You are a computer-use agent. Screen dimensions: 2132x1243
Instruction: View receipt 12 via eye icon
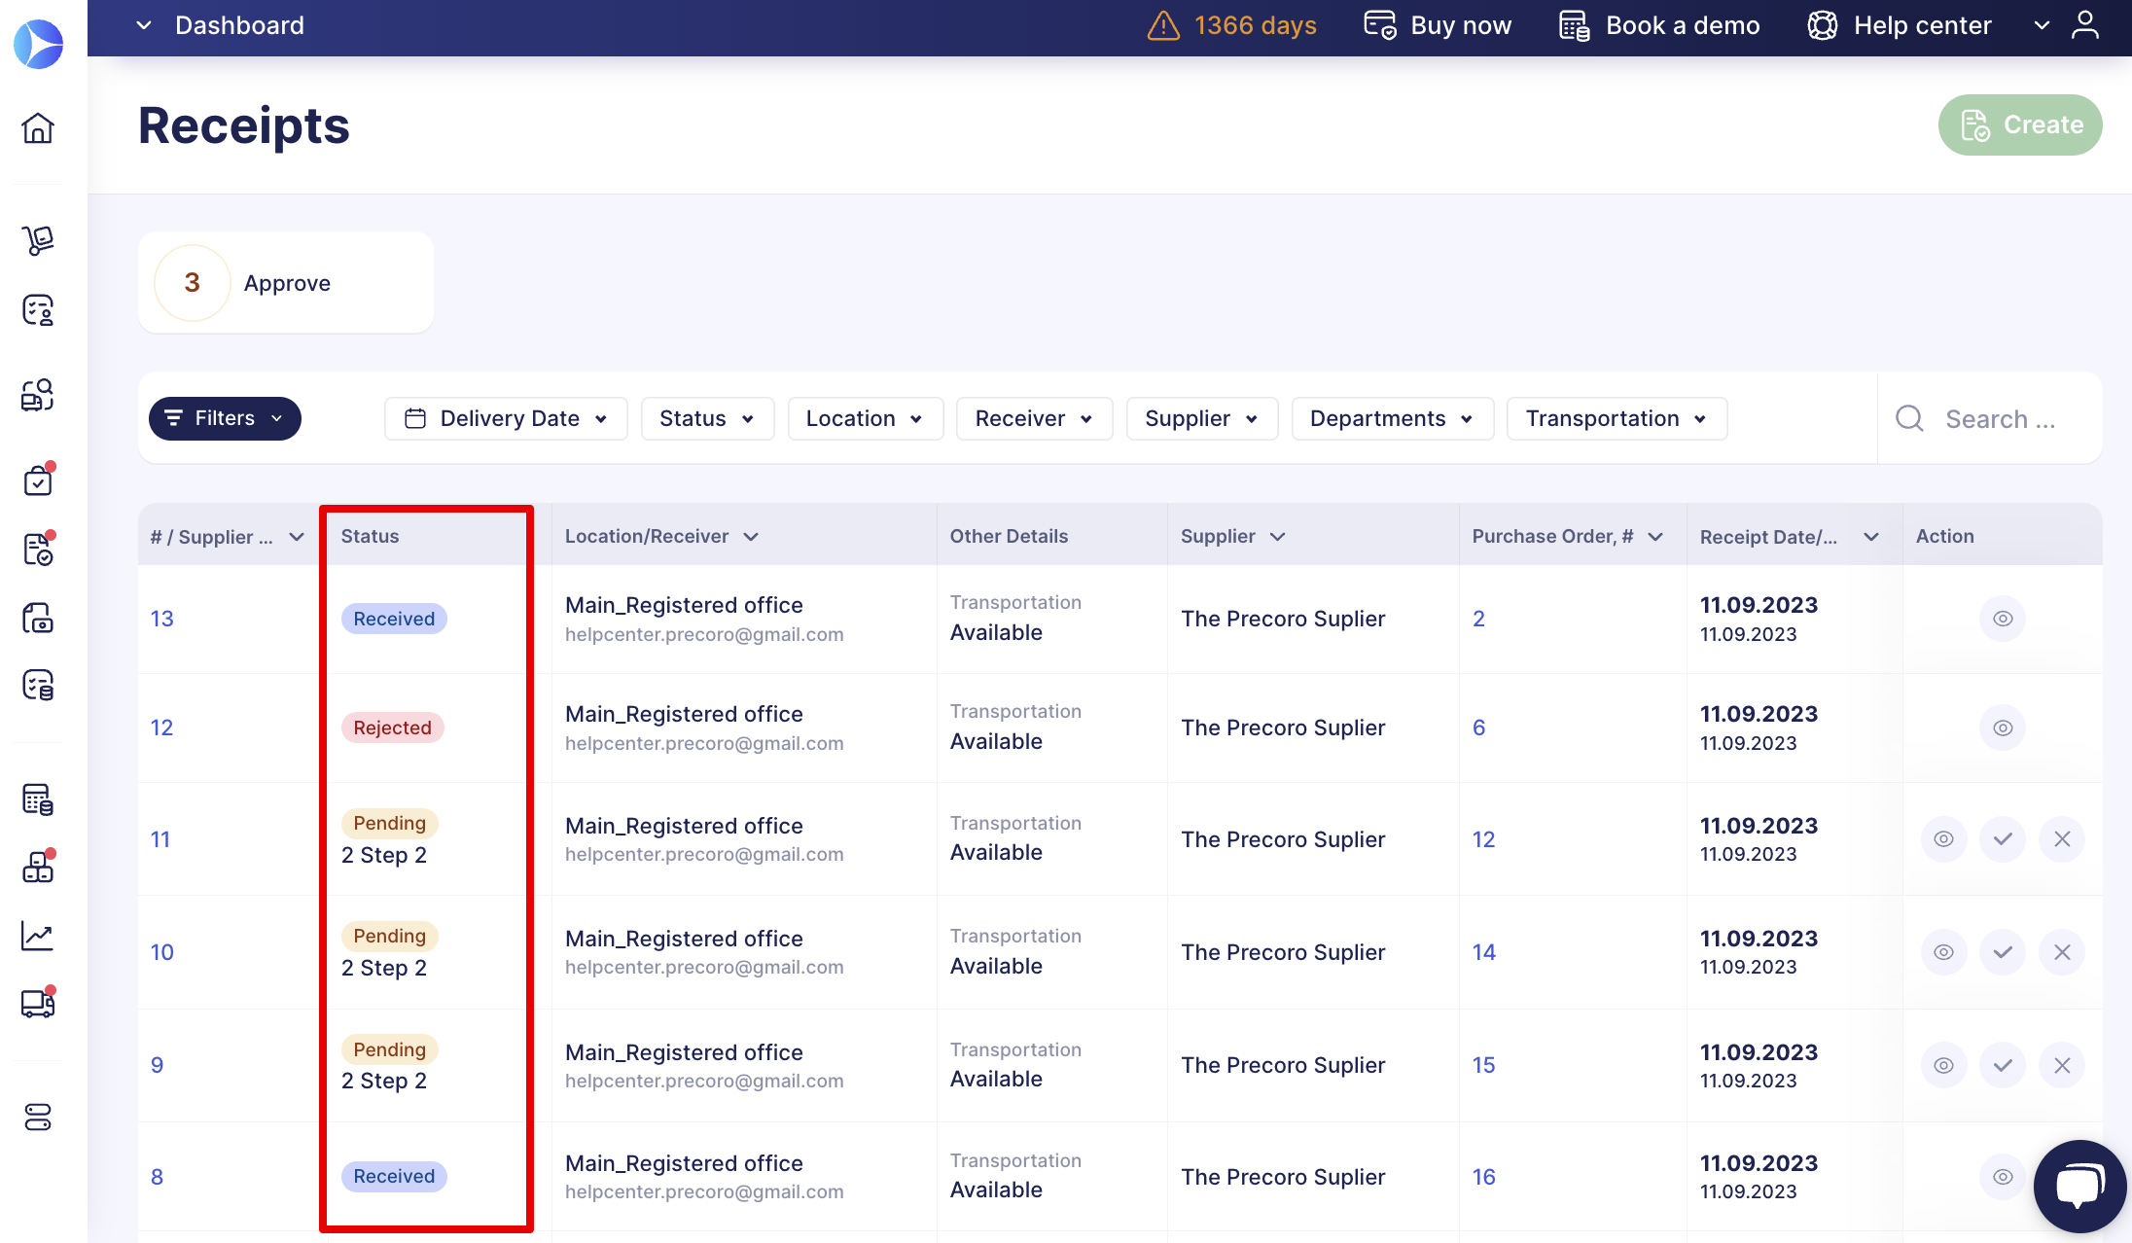(2003, 728)
